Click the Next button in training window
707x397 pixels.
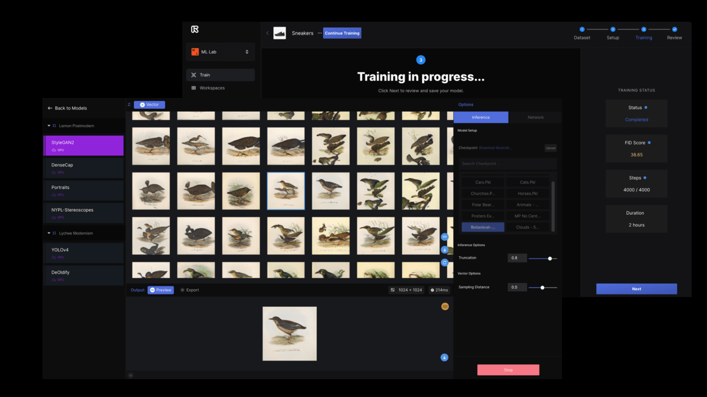636,289
